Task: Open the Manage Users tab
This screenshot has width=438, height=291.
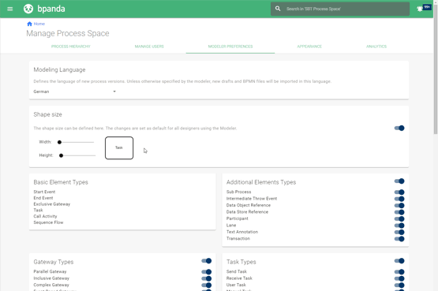Action: (149, 47)
